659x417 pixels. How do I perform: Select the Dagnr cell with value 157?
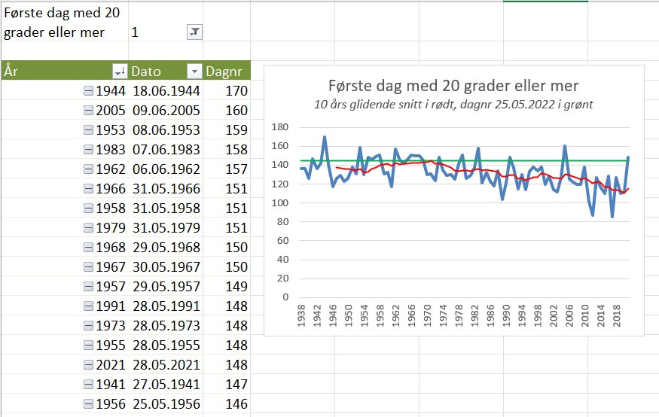(227, 169)
